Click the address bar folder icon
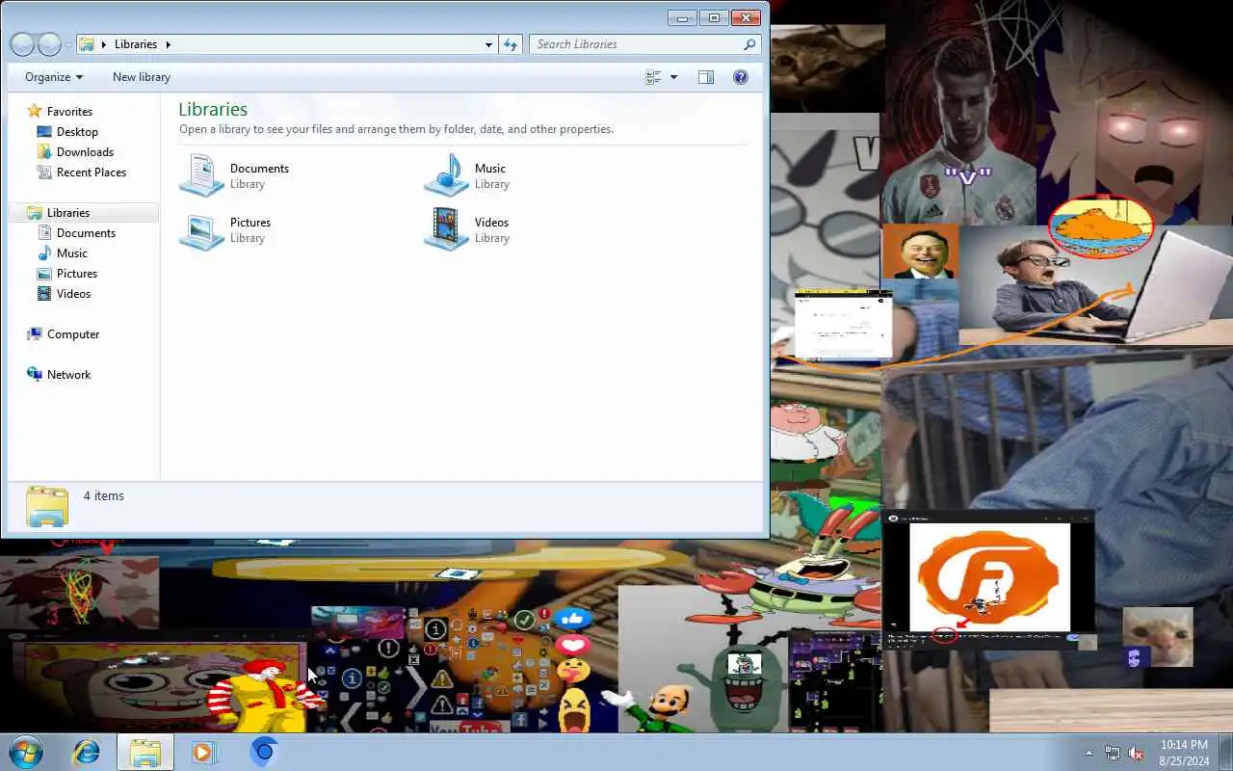The width and height of the screenshot is (1233, 771). click(87, 44)
